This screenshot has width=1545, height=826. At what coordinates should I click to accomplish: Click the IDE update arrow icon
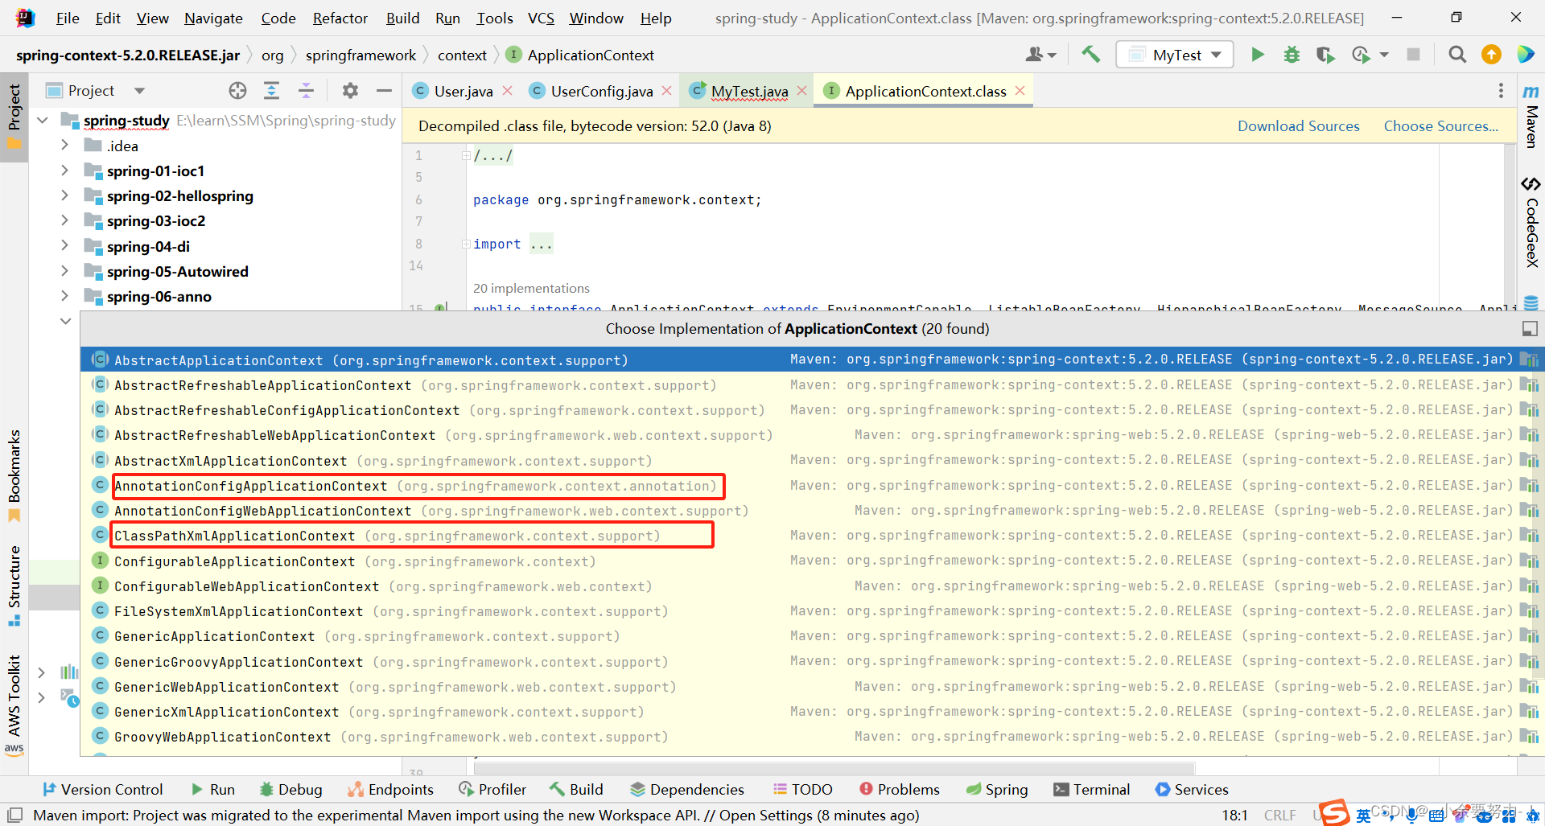pyautogui.click(x=1491, y=55)
